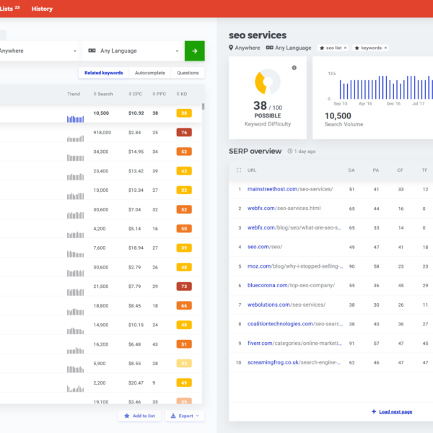433x433 pixels.
Task: Switch to the Autocomplete tab
Action: pyautogui.click(x=150, y=73)
